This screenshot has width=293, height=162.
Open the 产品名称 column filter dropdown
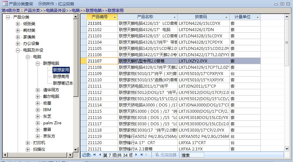[174, 17]
